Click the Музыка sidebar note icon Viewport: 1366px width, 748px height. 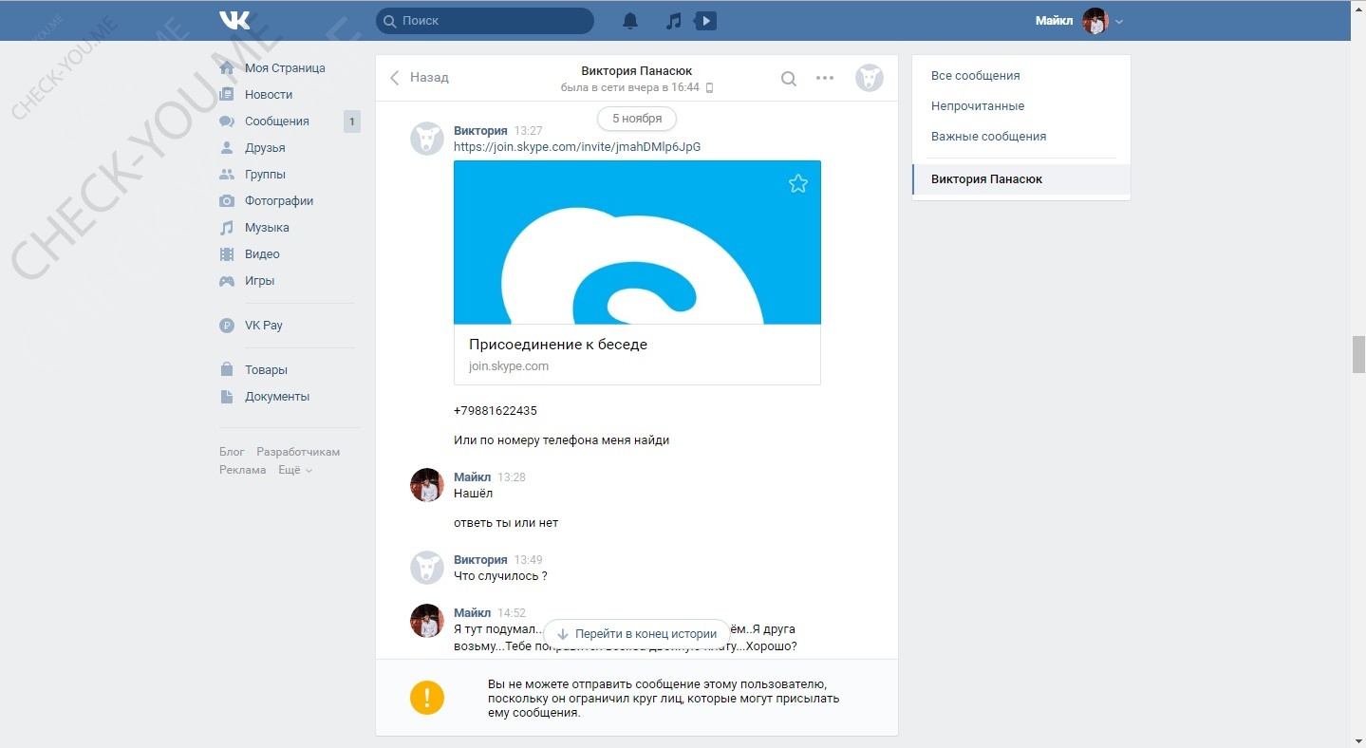227,228
